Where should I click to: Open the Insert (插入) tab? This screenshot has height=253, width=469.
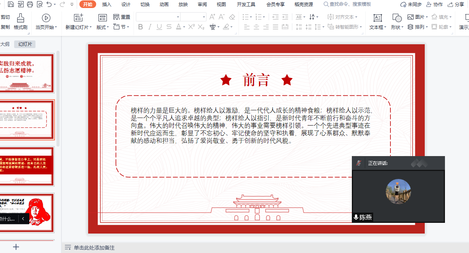107,5
